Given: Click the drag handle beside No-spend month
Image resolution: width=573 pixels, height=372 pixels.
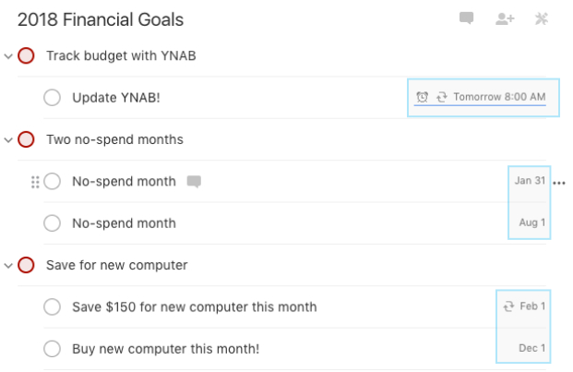Looking at the screenshot, I should (x=35, y=182).
